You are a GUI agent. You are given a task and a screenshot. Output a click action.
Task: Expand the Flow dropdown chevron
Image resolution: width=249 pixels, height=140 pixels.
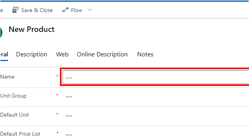point(90,10)
